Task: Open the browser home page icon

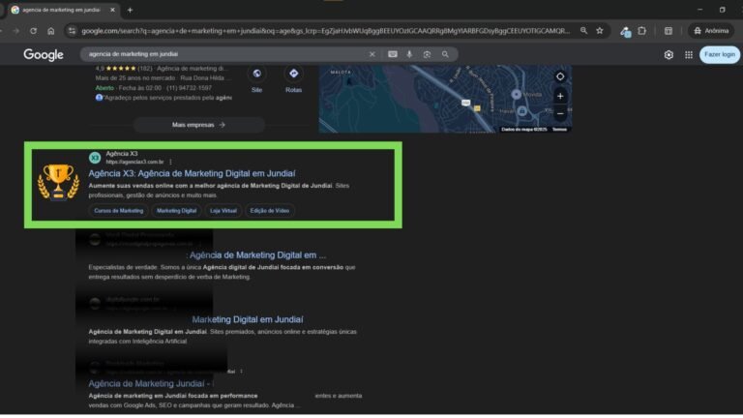Action: tap(50, 31)
